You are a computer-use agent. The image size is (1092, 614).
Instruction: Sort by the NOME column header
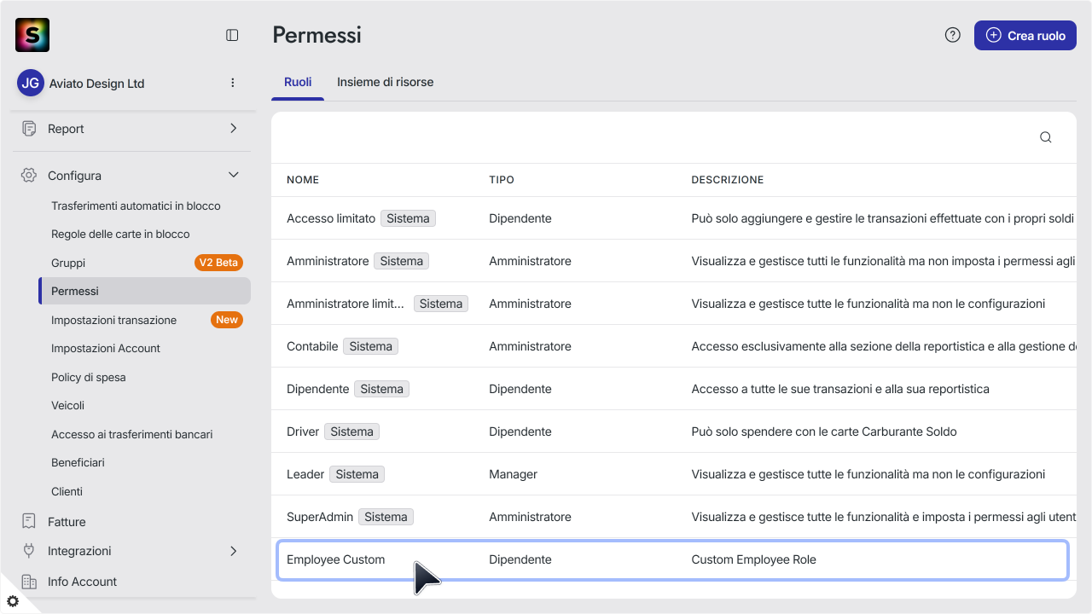click(303, 180)
